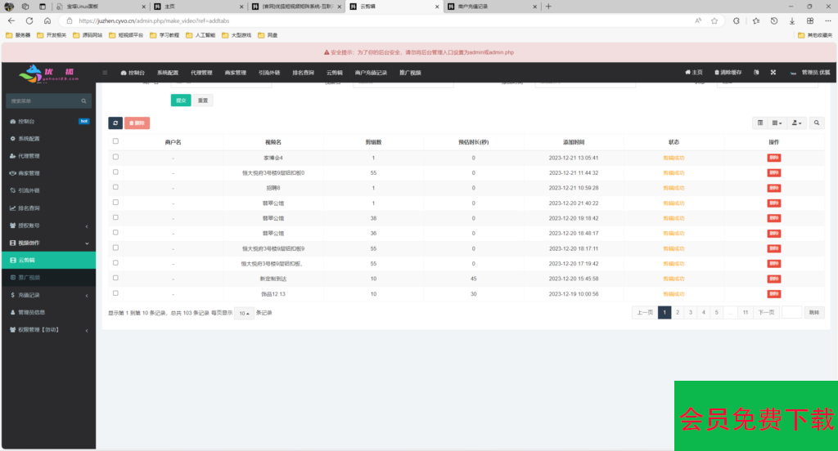838x451 pixels.
Task: Select the checkbox for row 饰品12.13
Action: [115, 292]
